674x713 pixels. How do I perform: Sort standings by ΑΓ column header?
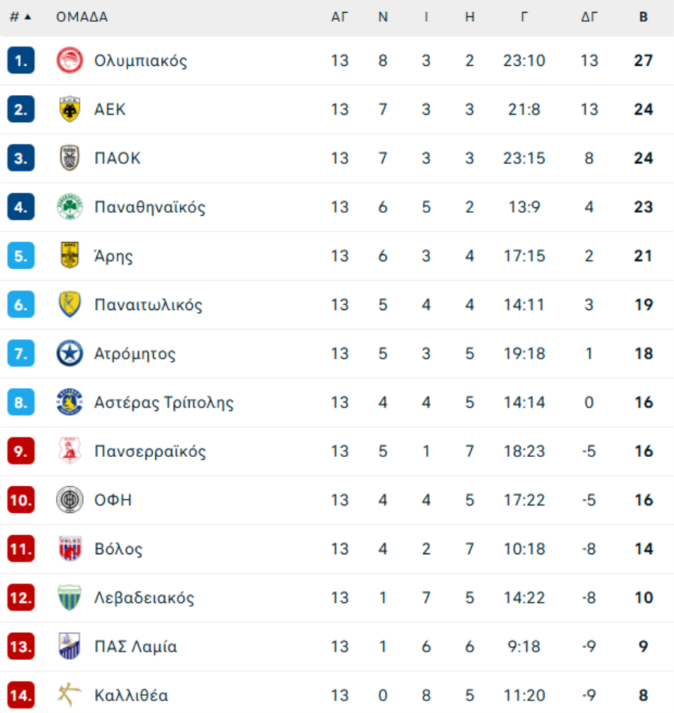[x=339, y=17]
